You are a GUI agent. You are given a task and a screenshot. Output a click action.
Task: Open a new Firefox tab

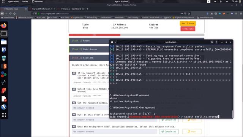87,9
